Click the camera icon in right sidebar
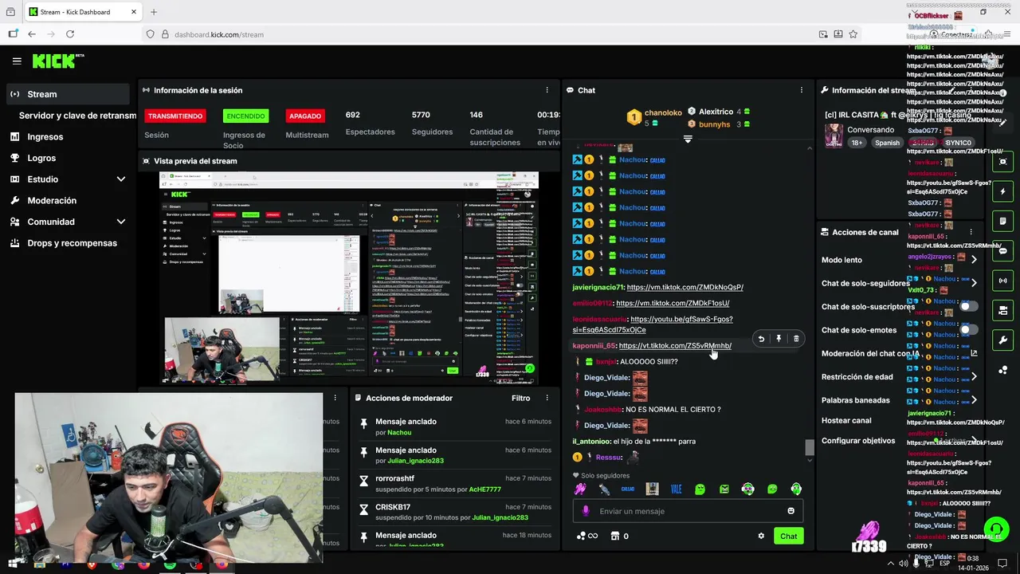Screen dimensions: 1020x574 1003,310
